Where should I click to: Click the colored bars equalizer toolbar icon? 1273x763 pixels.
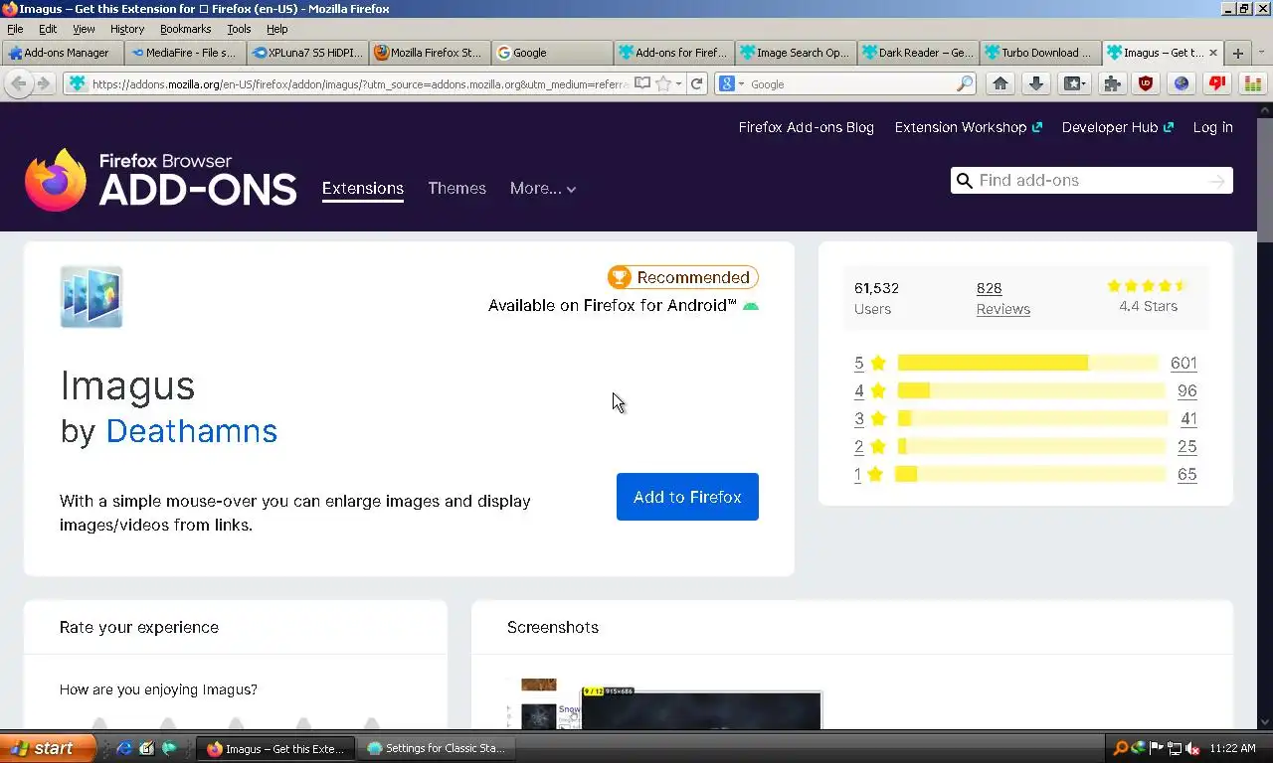coord(1253,84)
